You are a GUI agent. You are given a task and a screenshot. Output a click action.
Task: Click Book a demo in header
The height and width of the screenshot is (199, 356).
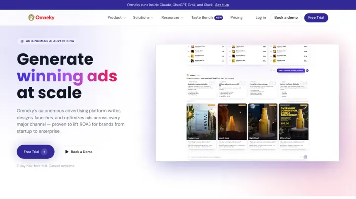tap(286, 17)
